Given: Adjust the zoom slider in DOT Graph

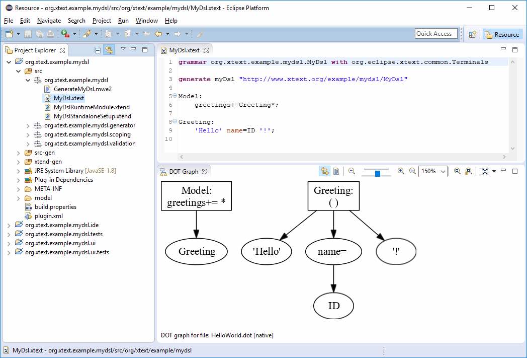Looking at the screenshot, I should 377,172.
